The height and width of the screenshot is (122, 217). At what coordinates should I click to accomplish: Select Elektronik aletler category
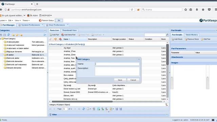click(13, 58)
